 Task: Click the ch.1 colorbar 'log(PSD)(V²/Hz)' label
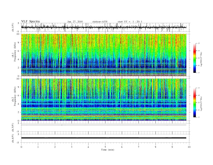201,59
